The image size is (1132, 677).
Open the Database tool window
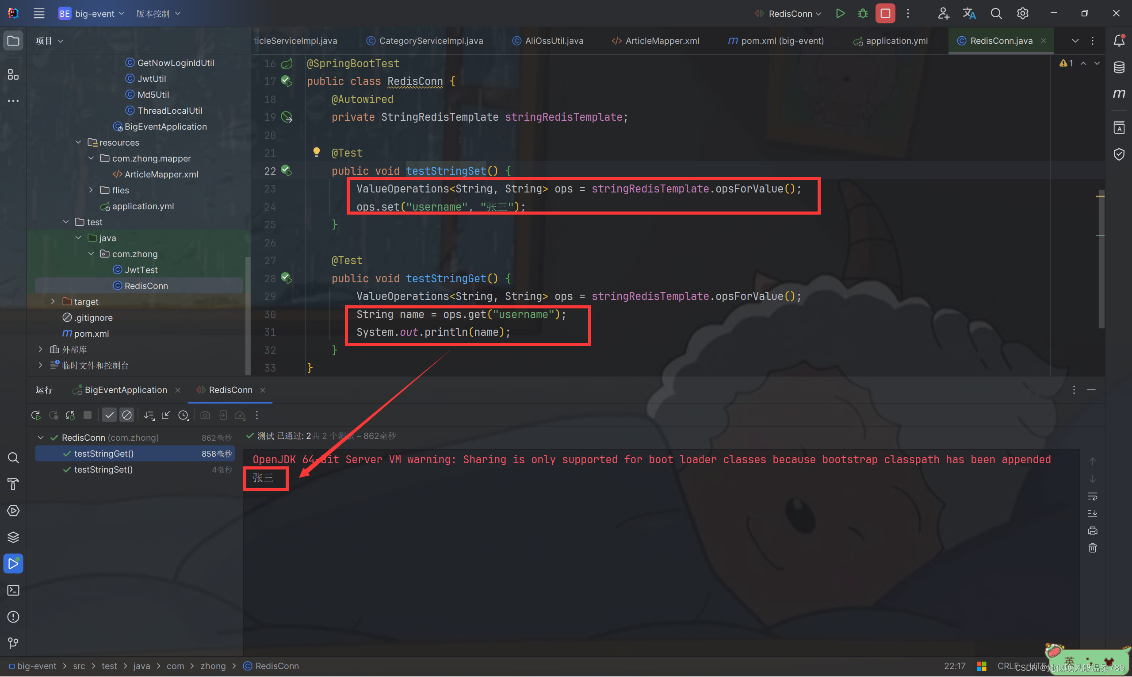(1119, 67)
